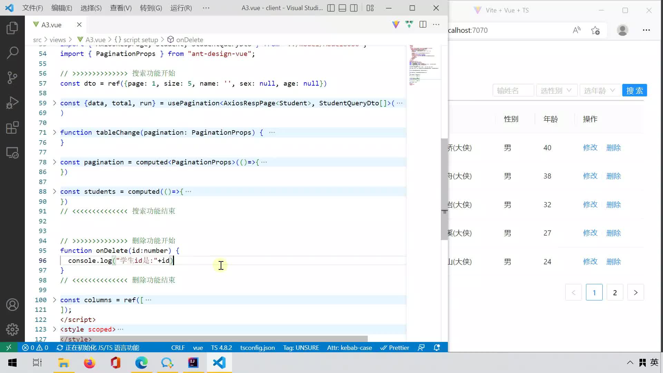The image size is (663, 373).
Task: Toggle the secondary side bar layout icon
Action: point(354,8)
